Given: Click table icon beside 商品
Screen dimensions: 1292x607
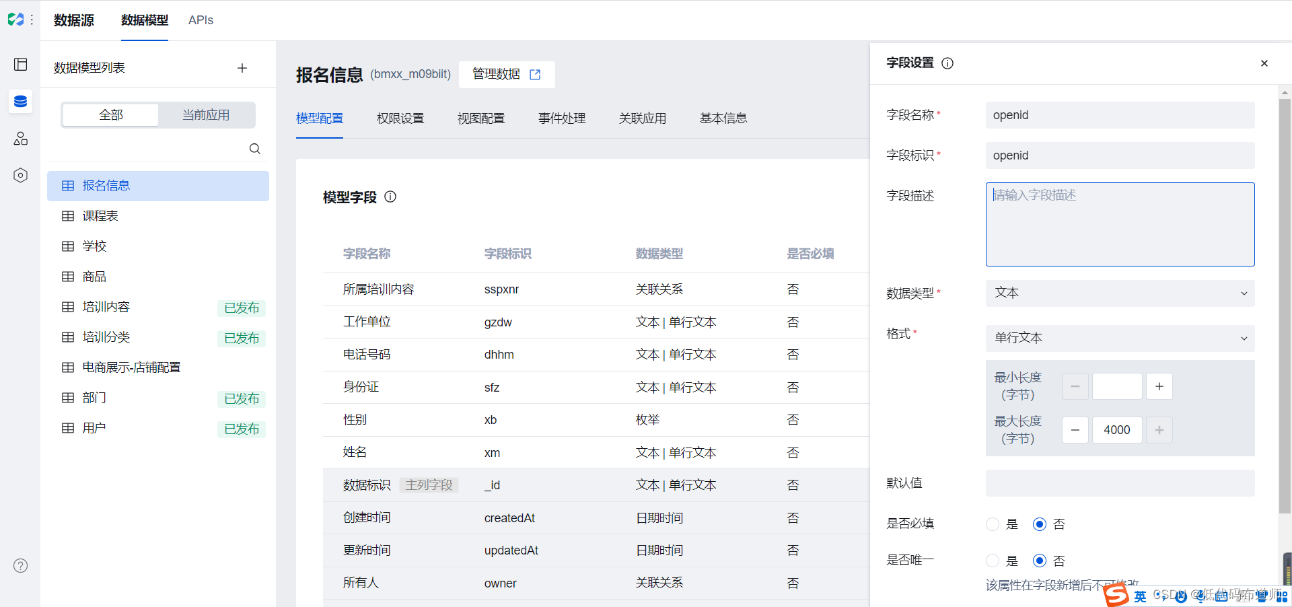Looking at the screenshot, I should click(68, 277).
